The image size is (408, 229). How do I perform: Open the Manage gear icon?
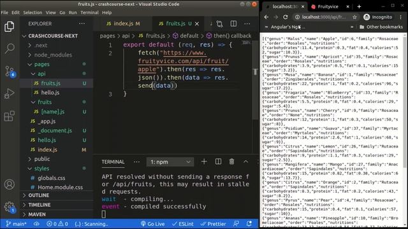coord(10,207)
